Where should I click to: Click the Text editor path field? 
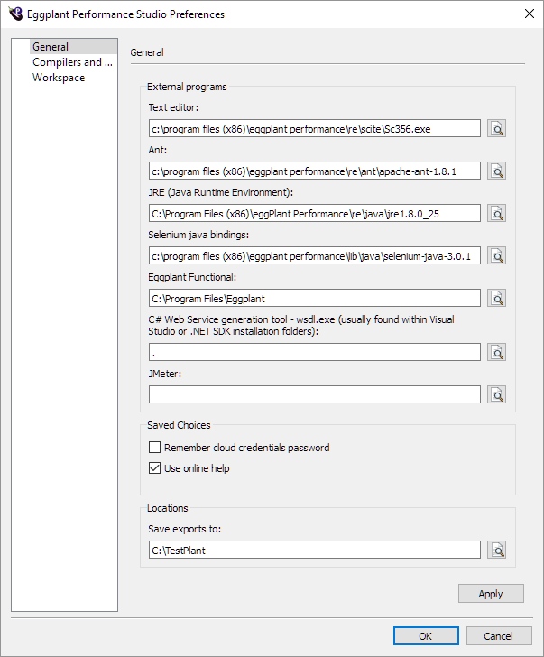click(x=314, y=129)
